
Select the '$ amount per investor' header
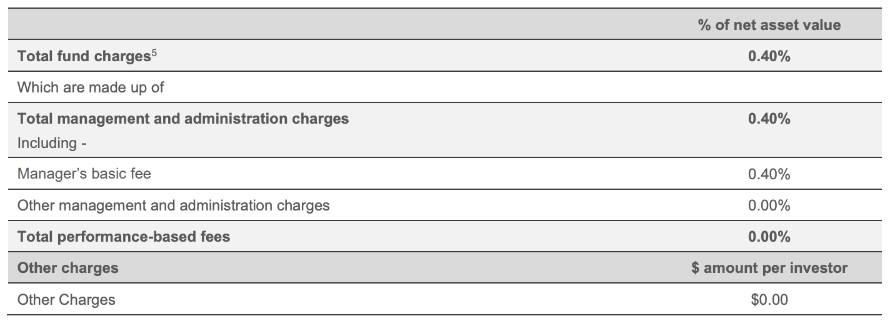click(x=769, y=268)
